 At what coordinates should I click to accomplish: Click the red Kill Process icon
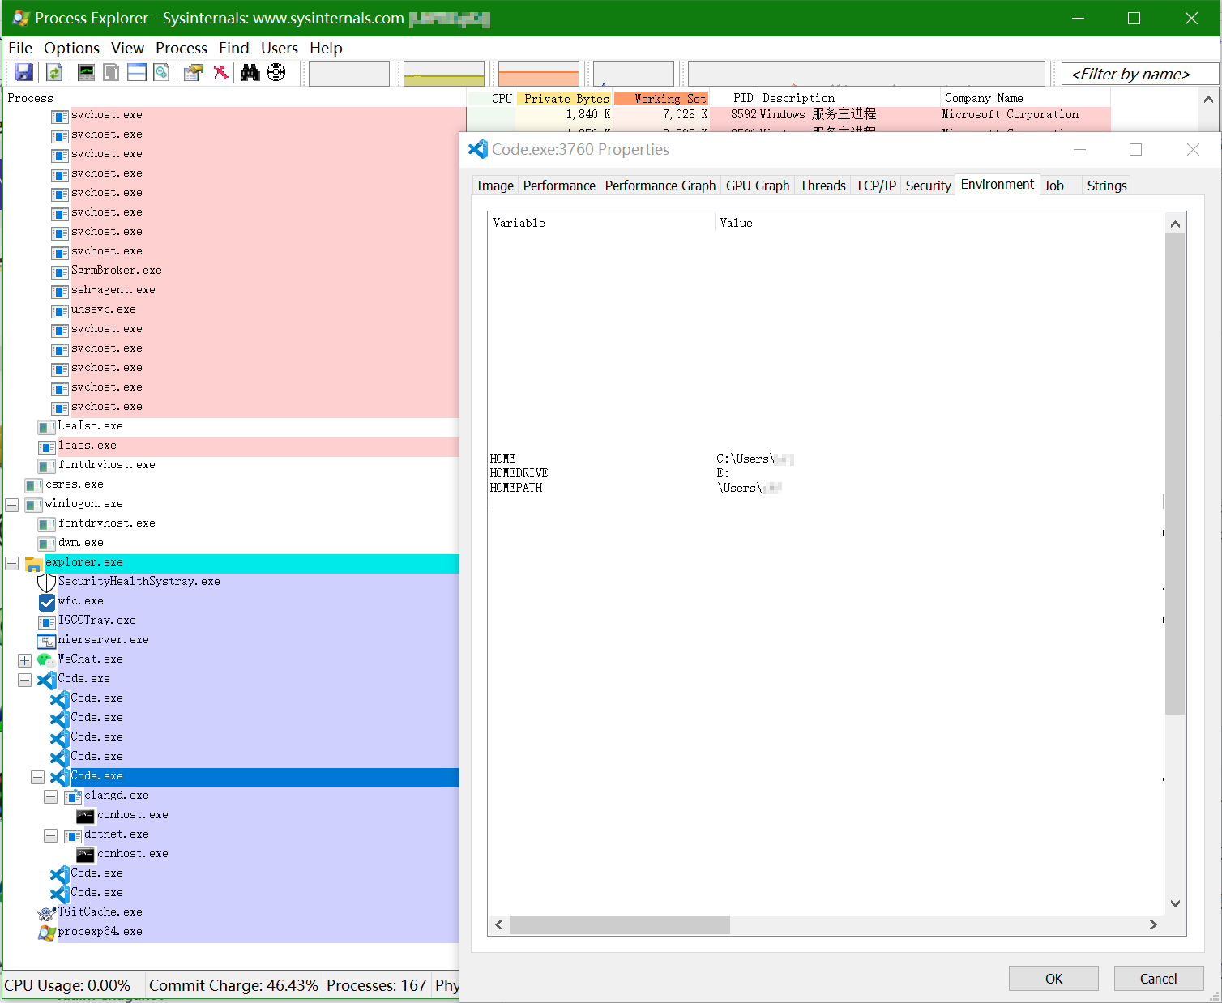220,73
